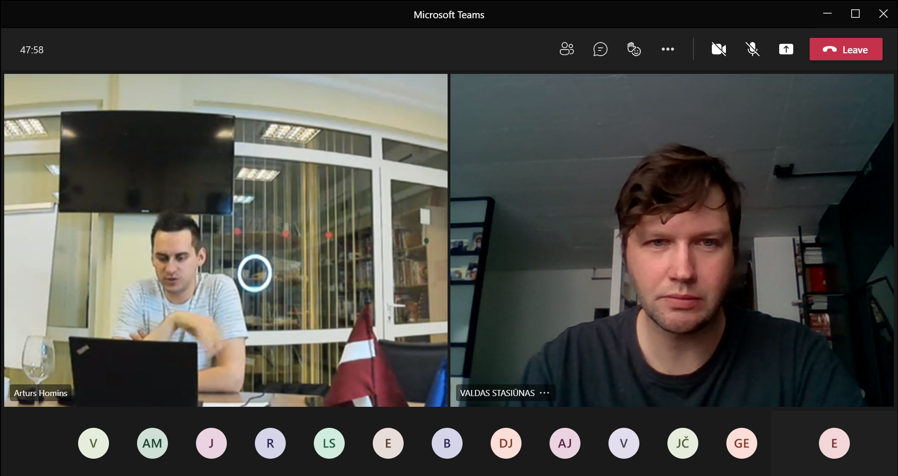Click VALDAS STASIŪNAS name label
This screenshot has height=476, width=898.
click(497, 393)
